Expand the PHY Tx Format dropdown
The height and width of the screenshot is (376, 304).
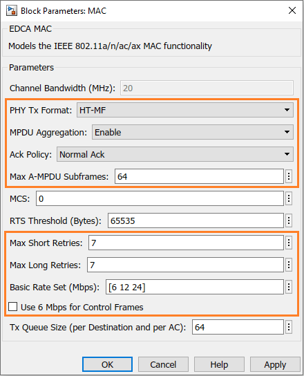click(185, 110)
